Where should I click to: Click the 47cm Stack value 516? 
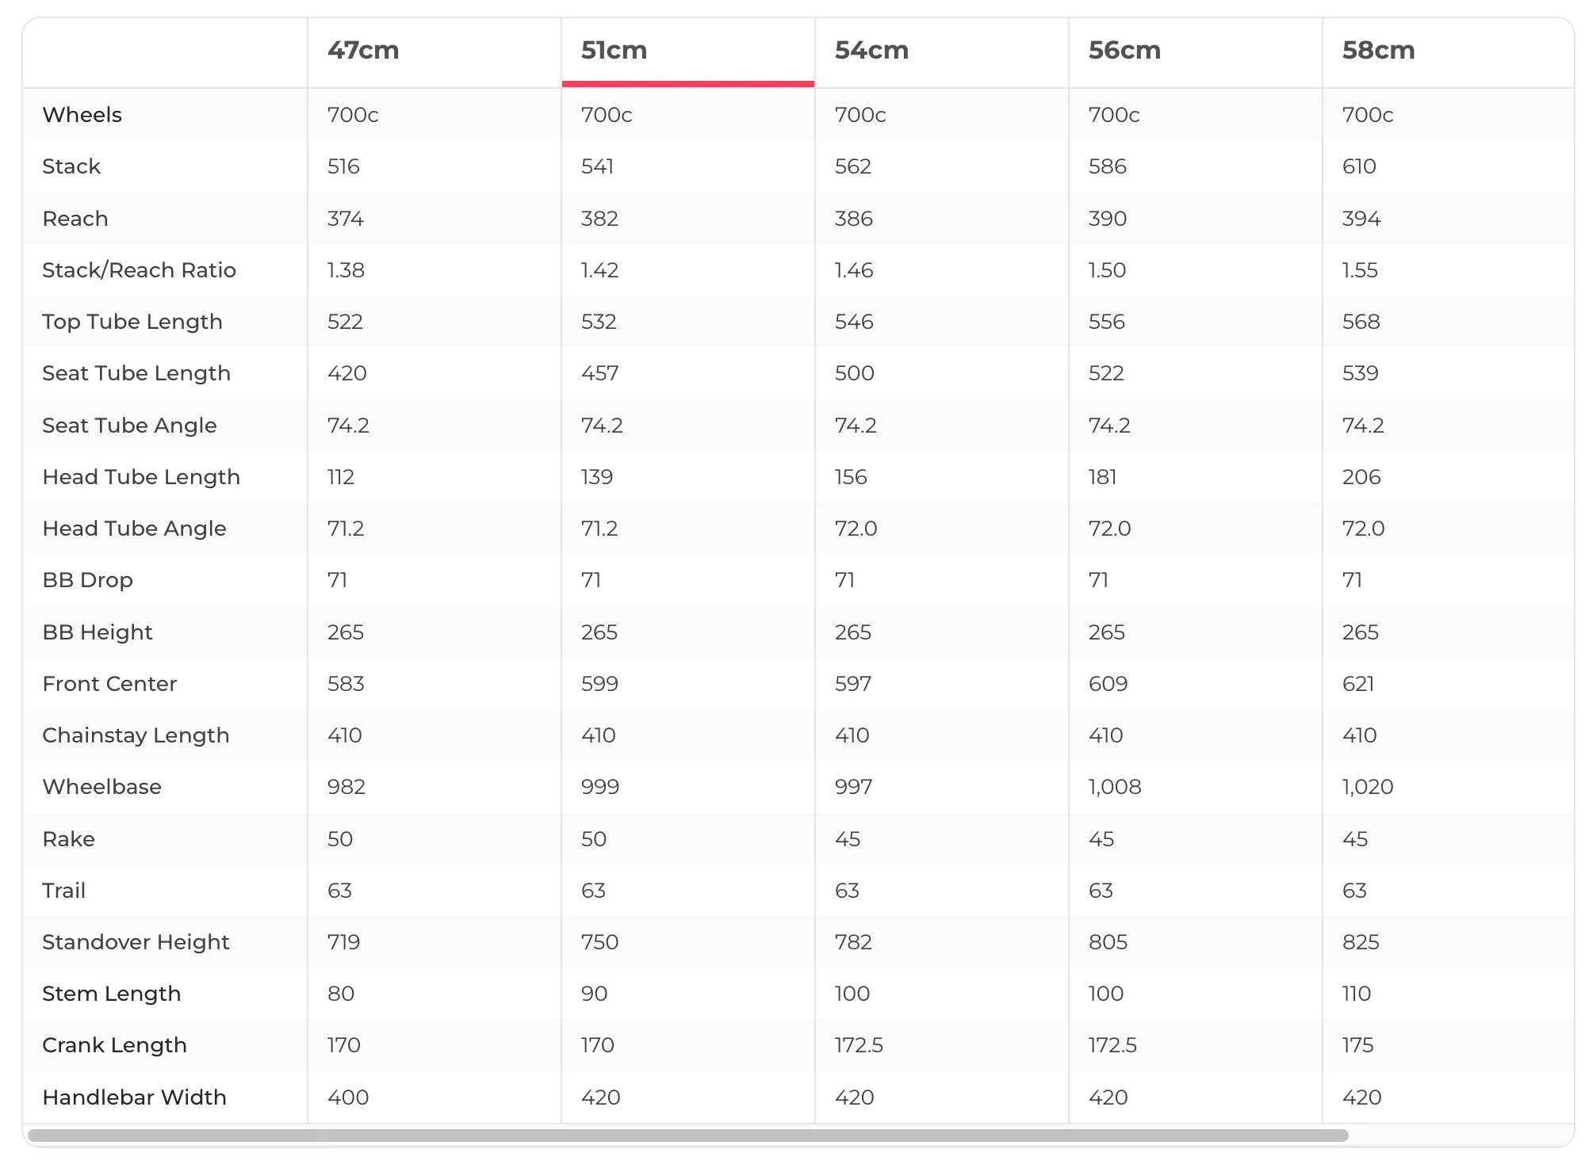click(343, 166)
